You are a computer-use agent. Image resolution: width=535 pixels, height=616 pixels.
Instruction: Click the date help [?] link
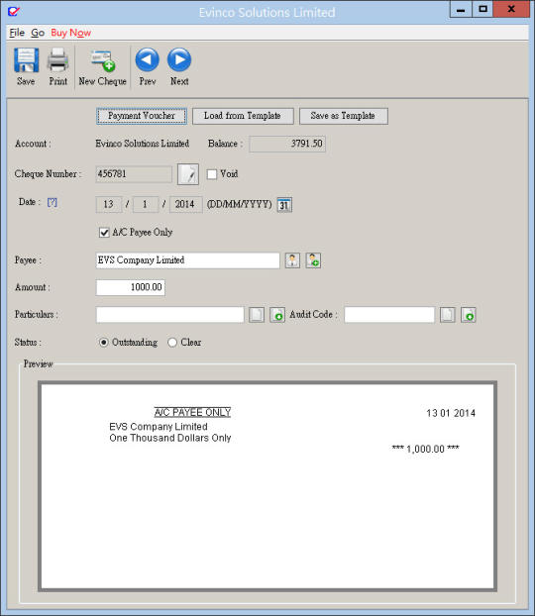(52, 202)
